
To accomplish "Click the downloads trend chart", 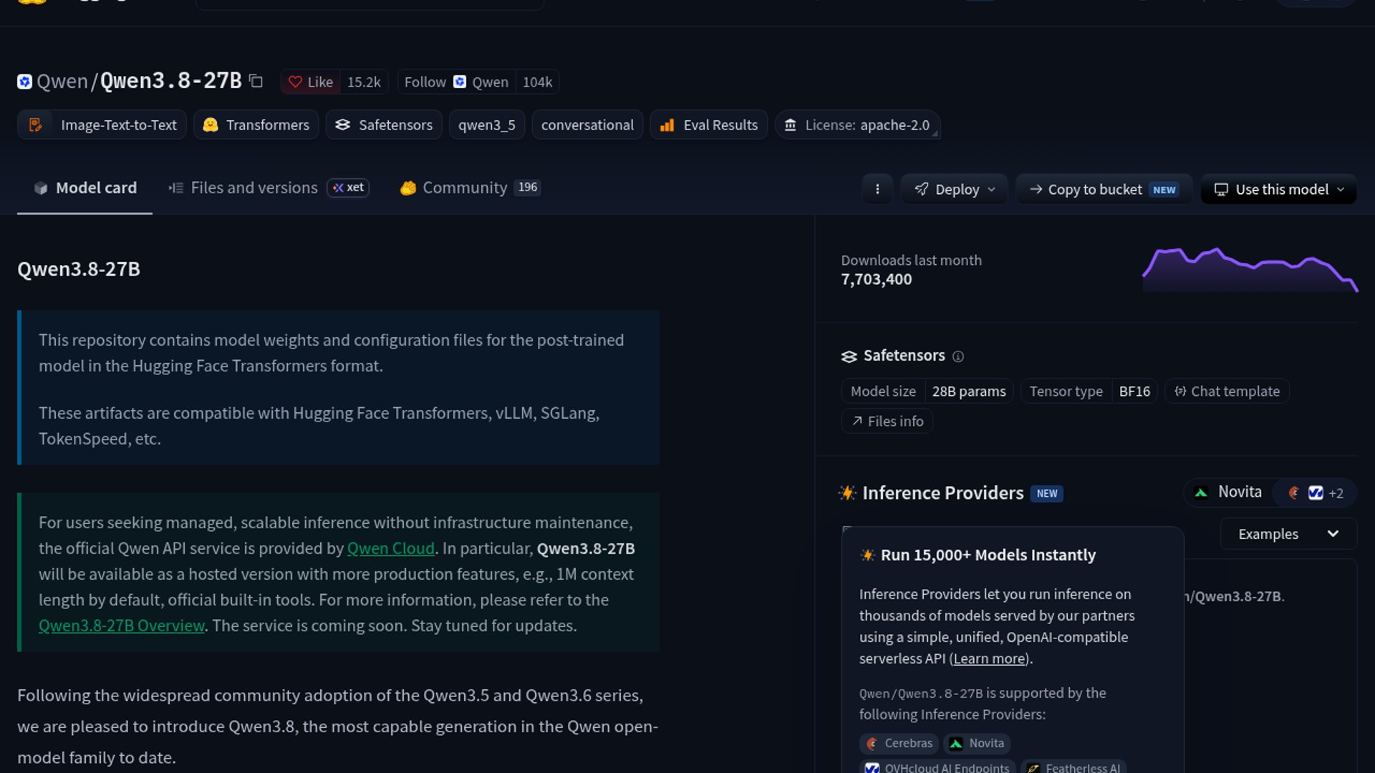I will coord(1250,270).
